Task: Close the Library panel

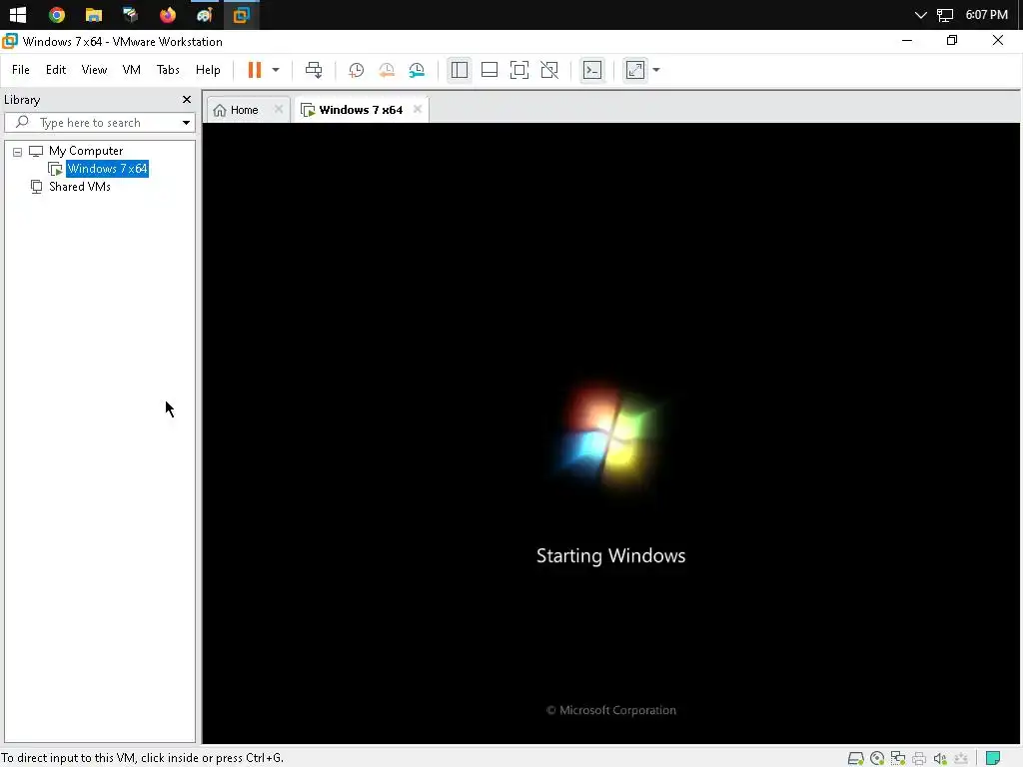Action: pyautogui.click(x=187, y=99)
